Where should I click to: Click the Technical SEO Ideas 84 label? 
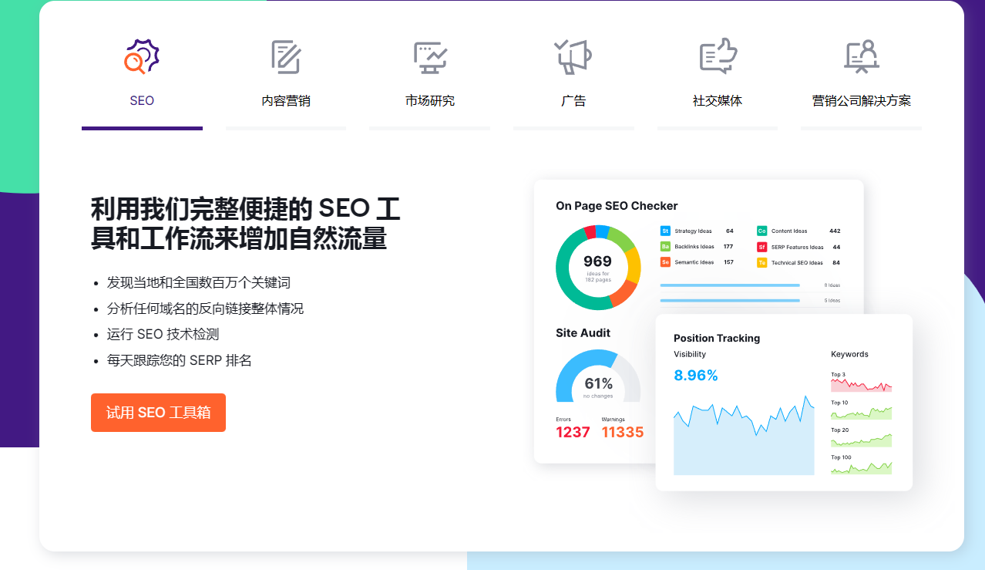(806, 263)
